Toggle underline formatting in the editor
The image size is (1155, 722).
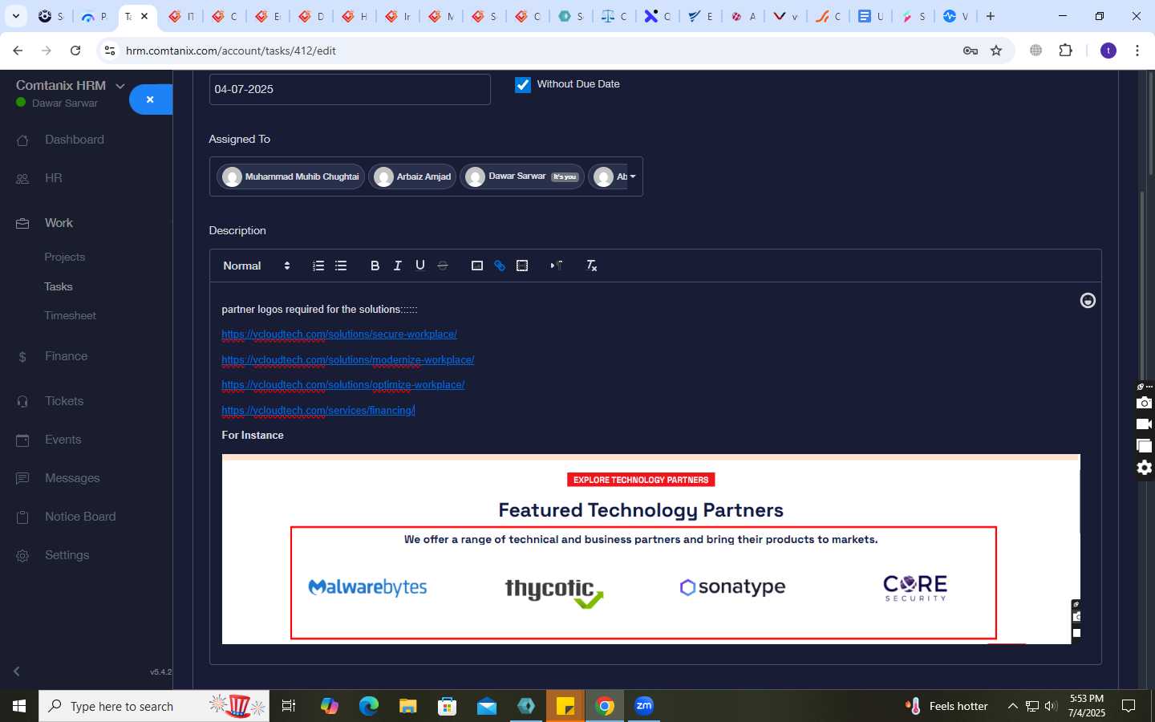(x=419, y=266)
